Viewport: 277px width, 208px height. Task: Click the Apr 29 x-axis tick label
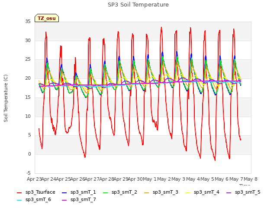pos(121,179)
